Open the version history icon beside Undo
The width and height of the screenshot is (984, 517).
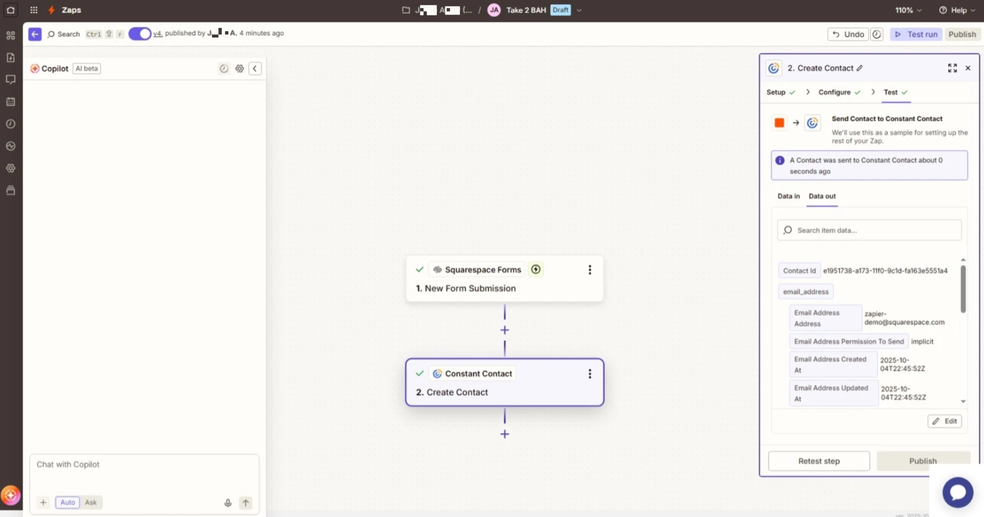tap(877, 34)
